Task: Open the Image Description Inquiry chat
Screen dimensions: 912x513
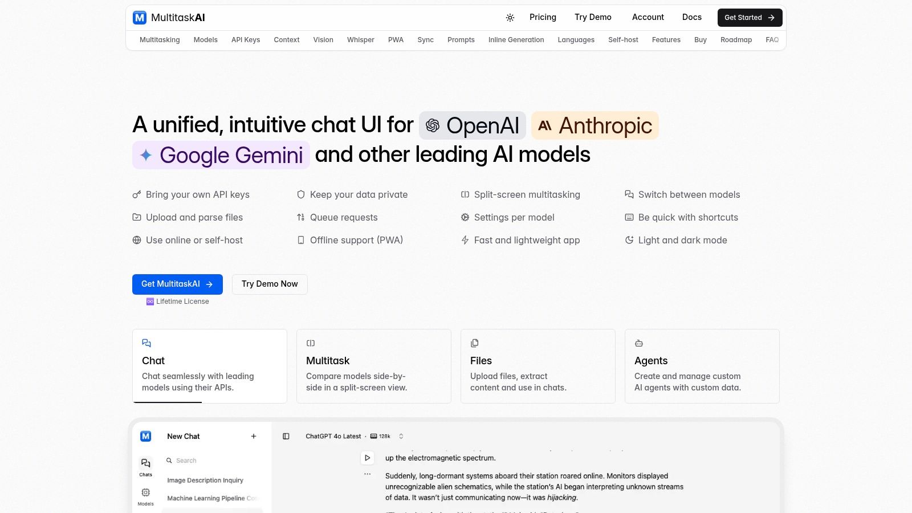Action: click(205, 481)
